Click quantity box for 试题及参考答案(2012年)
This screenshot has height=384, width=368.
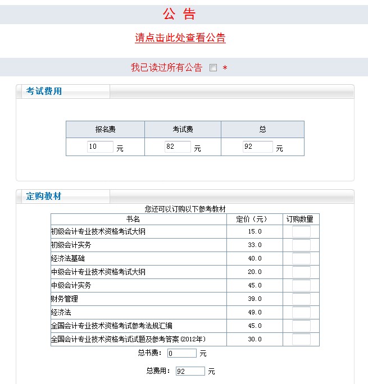301,340
